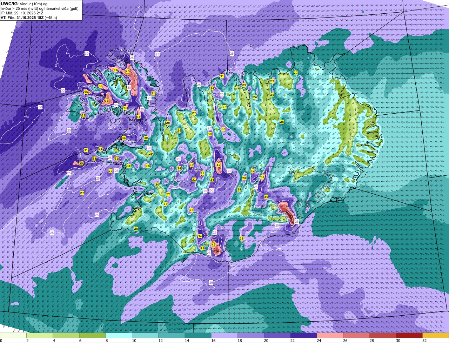This screenshot has width=449, height=343.
Task: Select the light green 2–4 m/s legend swatch
Action: coord(40,335)
